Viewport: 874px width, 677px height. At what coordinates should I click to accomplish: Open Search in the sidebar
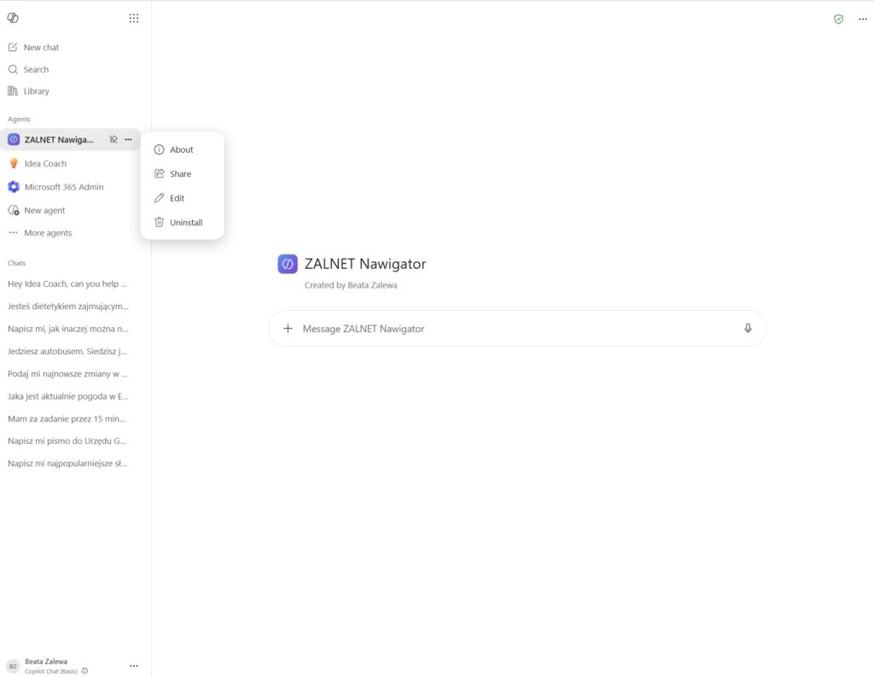pos(28,69)
